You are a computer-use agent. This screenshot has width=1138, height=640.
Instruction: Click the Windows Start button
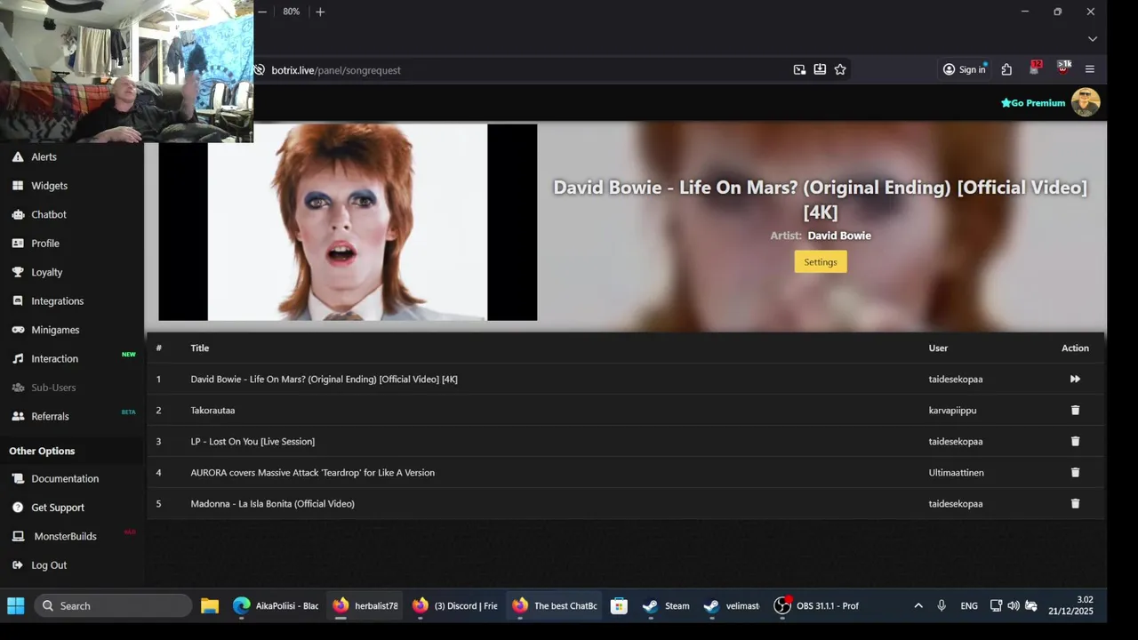click(x=16, y=605)
